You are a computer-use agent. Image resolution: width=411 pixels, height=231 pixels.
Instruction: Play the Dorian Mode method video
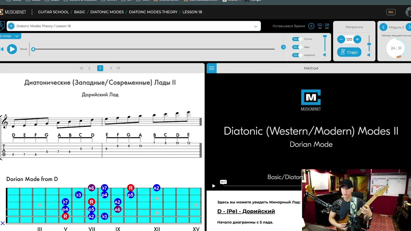click(214, 186)
